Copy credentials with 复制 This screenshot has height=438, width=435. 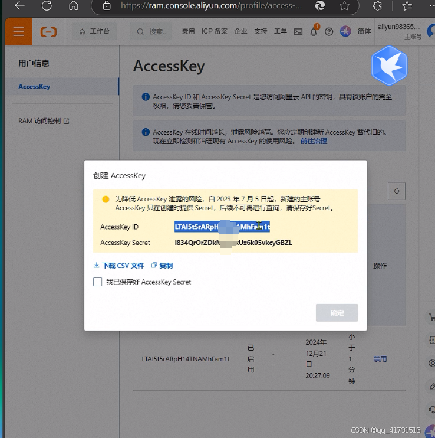(x=162, y=266)
